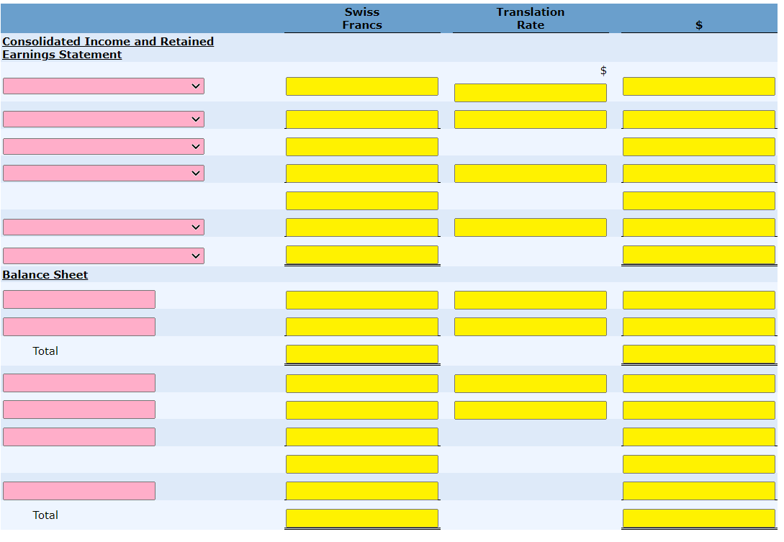The height and width of the screenshot is (542, 784).
Task: Select Swiss Francs field beside fifth income statement dropdown
Action: [x=362, y=227]
